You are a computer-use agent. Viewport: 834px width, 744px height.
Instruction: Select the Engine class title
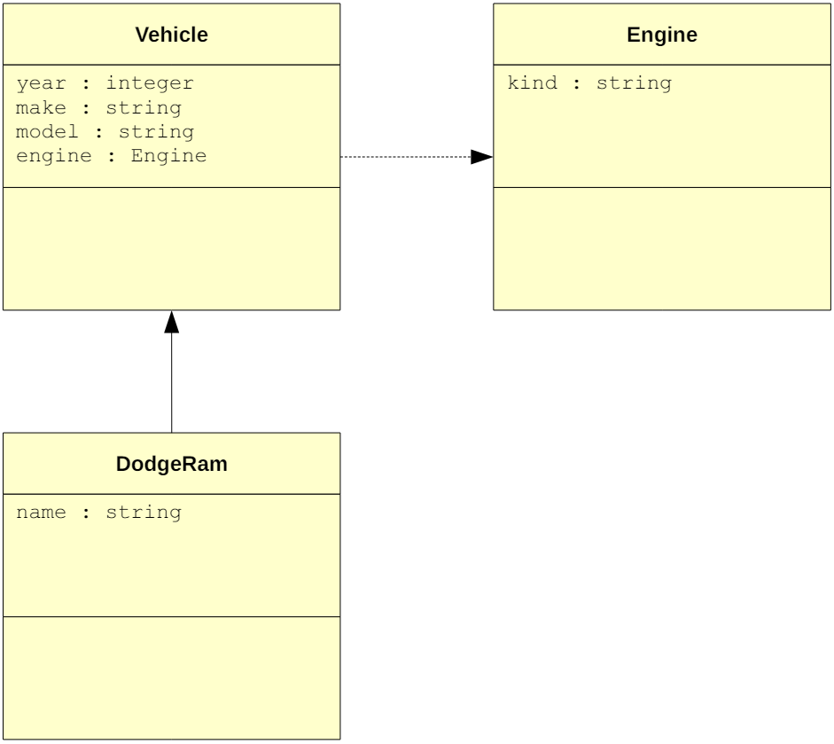point(662,35)
